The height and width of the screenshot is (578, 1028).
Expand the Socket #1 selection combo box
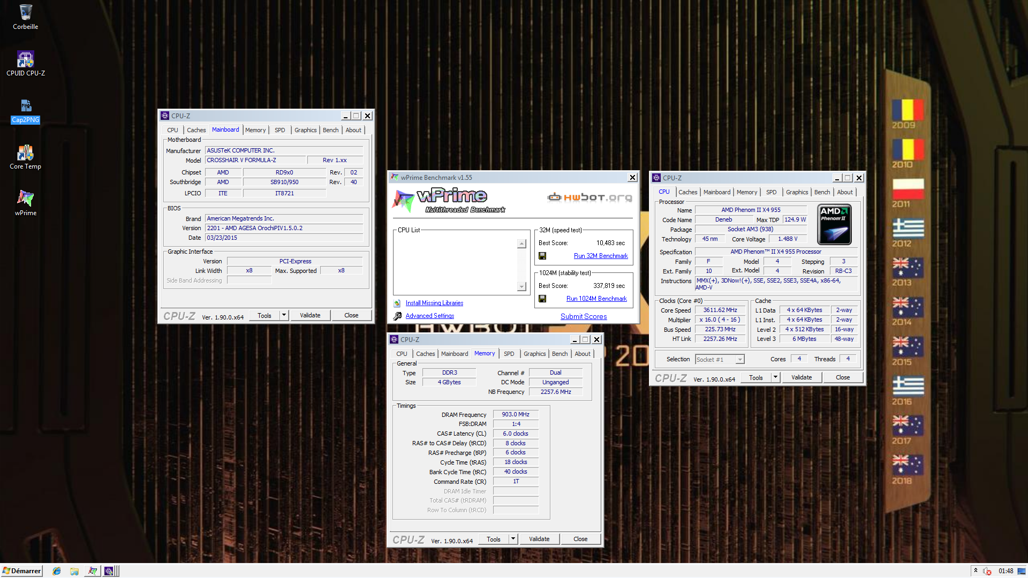[740, 360]
